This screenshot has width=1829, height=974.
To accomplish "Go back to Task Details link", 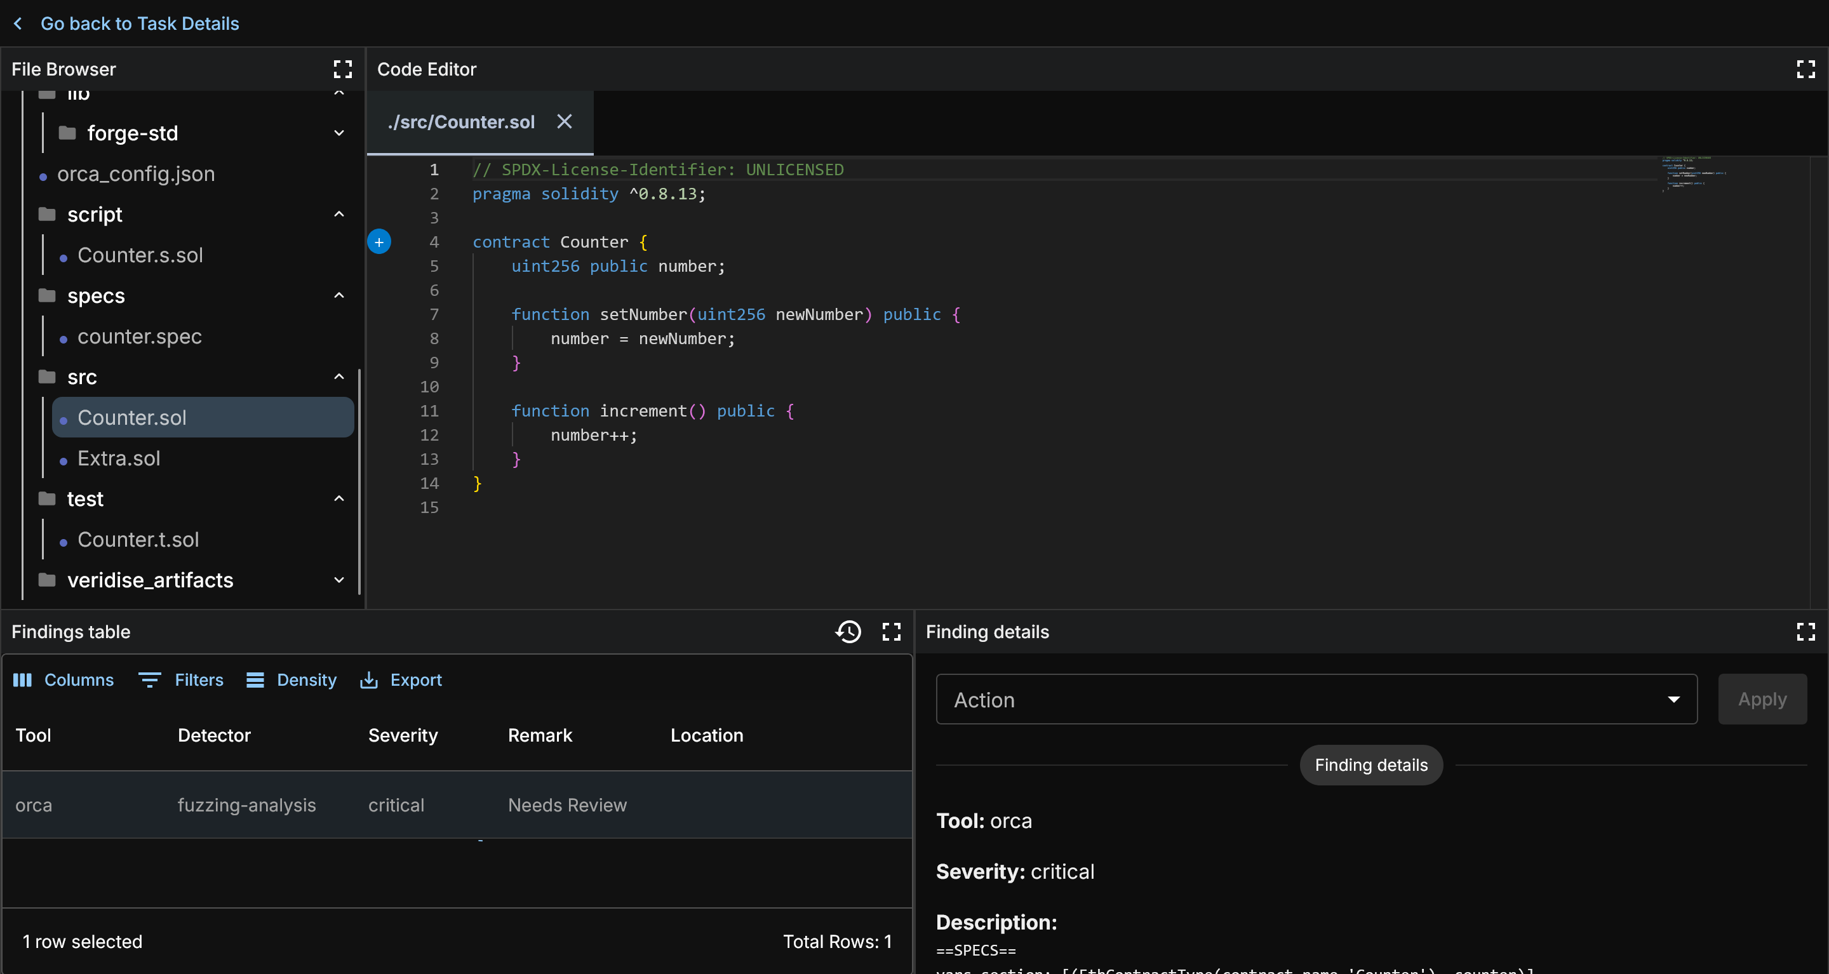I will point(140,23).
